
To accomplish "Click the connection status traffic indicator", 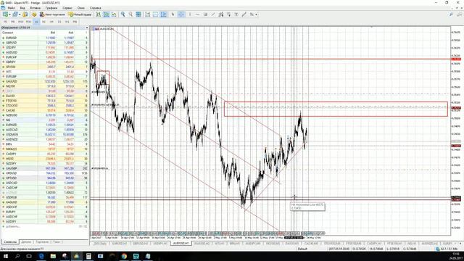I will pyautogui.click(x=447, y=249).
